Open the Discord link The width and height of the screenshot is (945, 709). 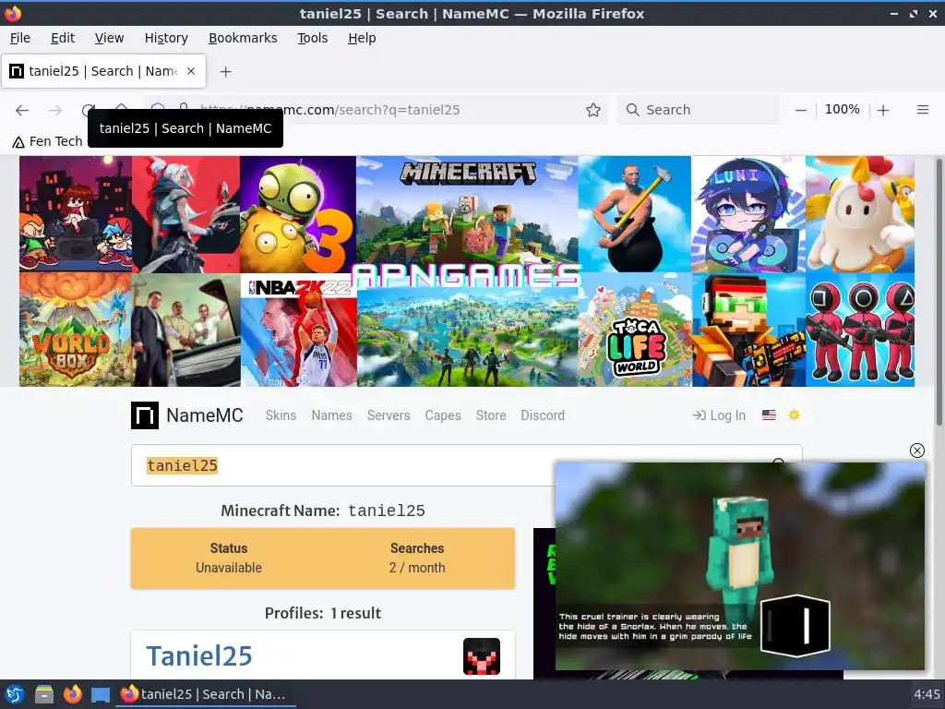[543, 415]
